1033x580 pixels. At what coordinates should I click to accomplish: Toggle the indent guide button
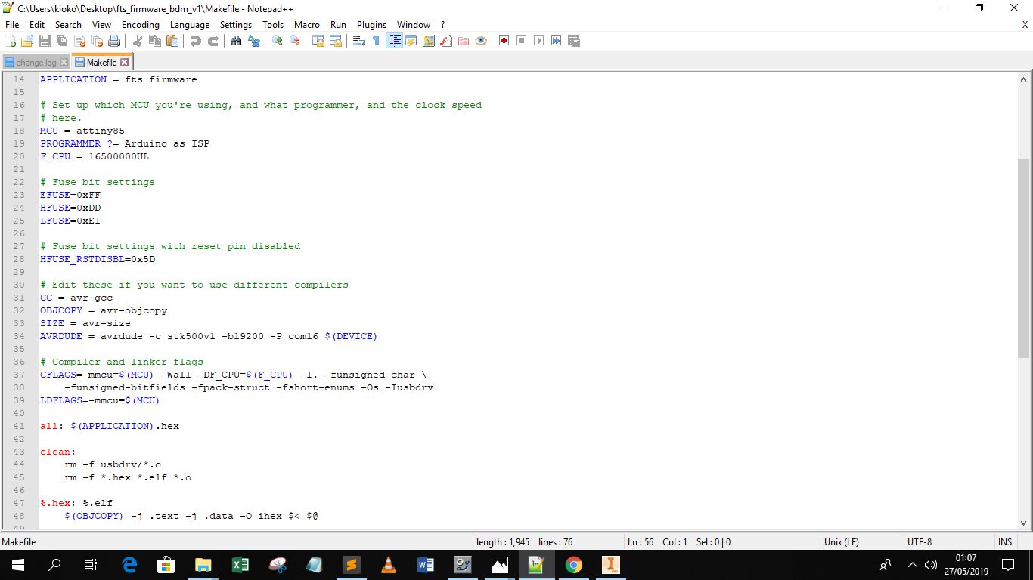394,41
